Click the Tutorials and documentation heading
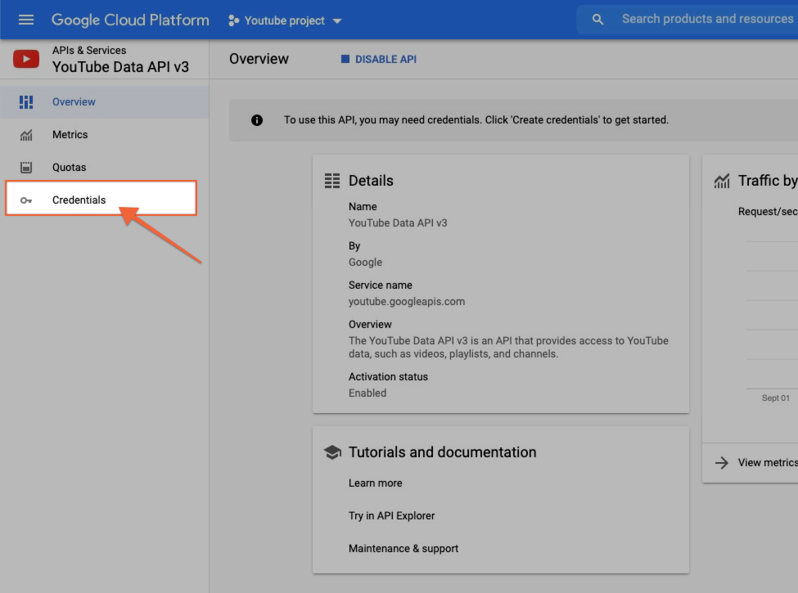 [x=442, y=452]
